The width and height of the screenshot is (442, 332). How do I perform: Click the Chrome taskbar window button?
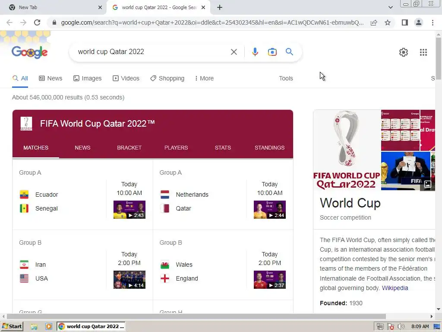(x=91, y=326)
